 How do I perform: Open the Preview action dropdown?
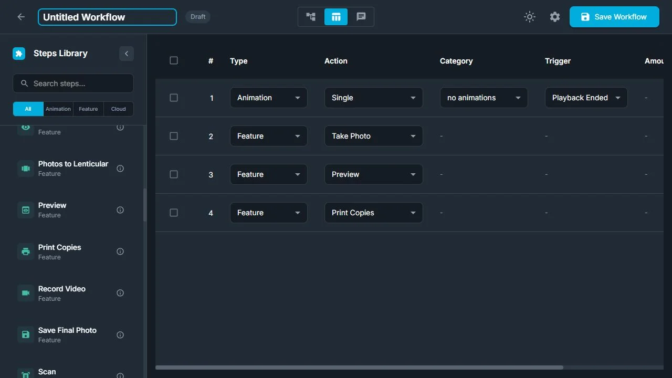click(374, 174)
